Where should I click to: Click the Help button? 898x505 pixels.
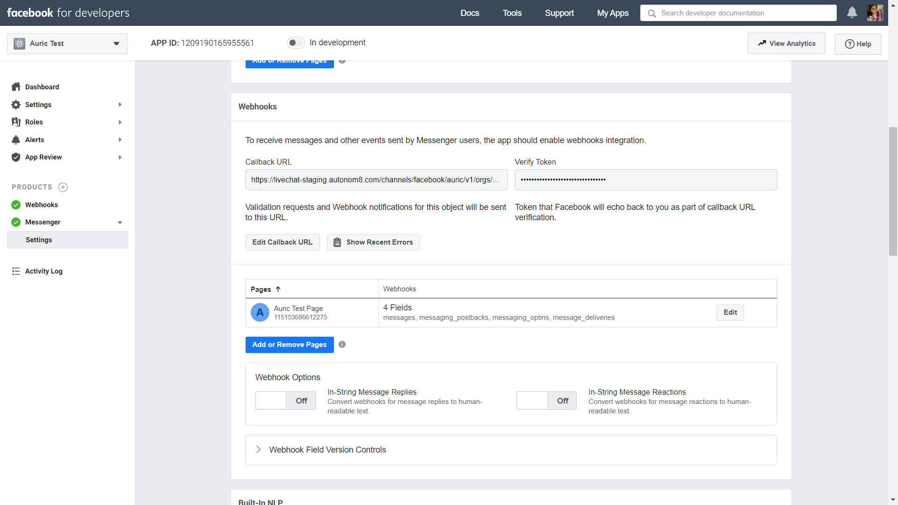click(x=858, y=44)
